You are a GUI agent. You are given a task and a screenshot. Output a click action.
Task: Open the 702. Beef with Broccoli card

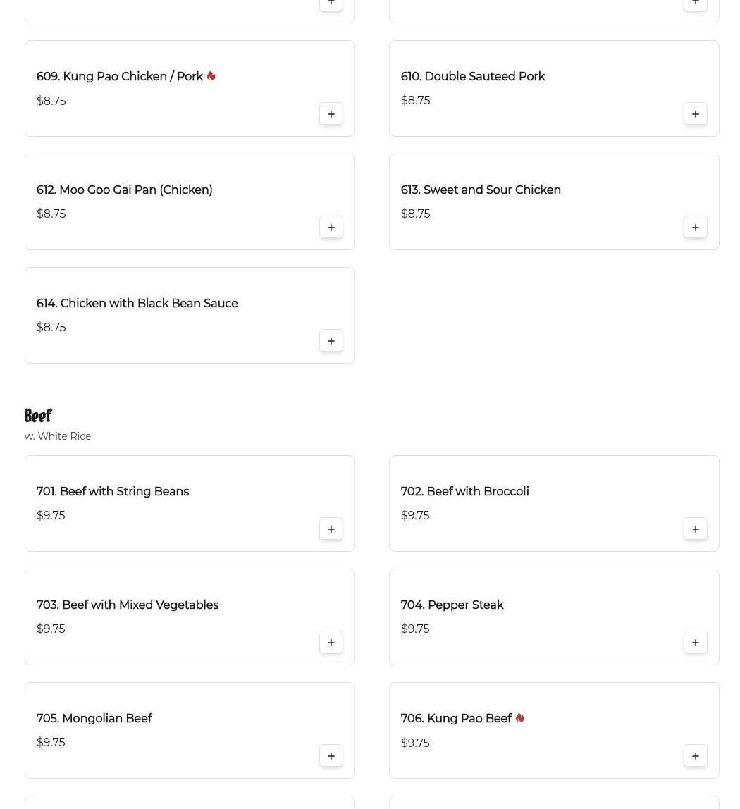(553, 503)
